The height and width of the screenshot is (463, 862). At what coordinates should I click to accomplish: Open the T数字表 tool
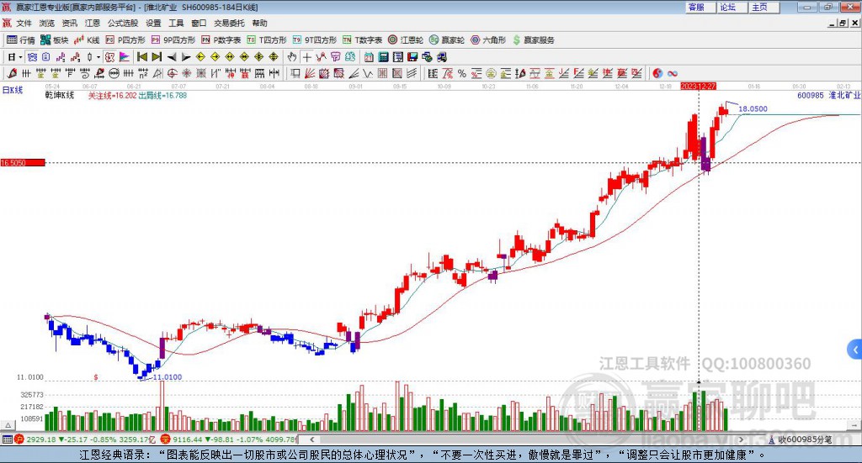coord(362,40)
